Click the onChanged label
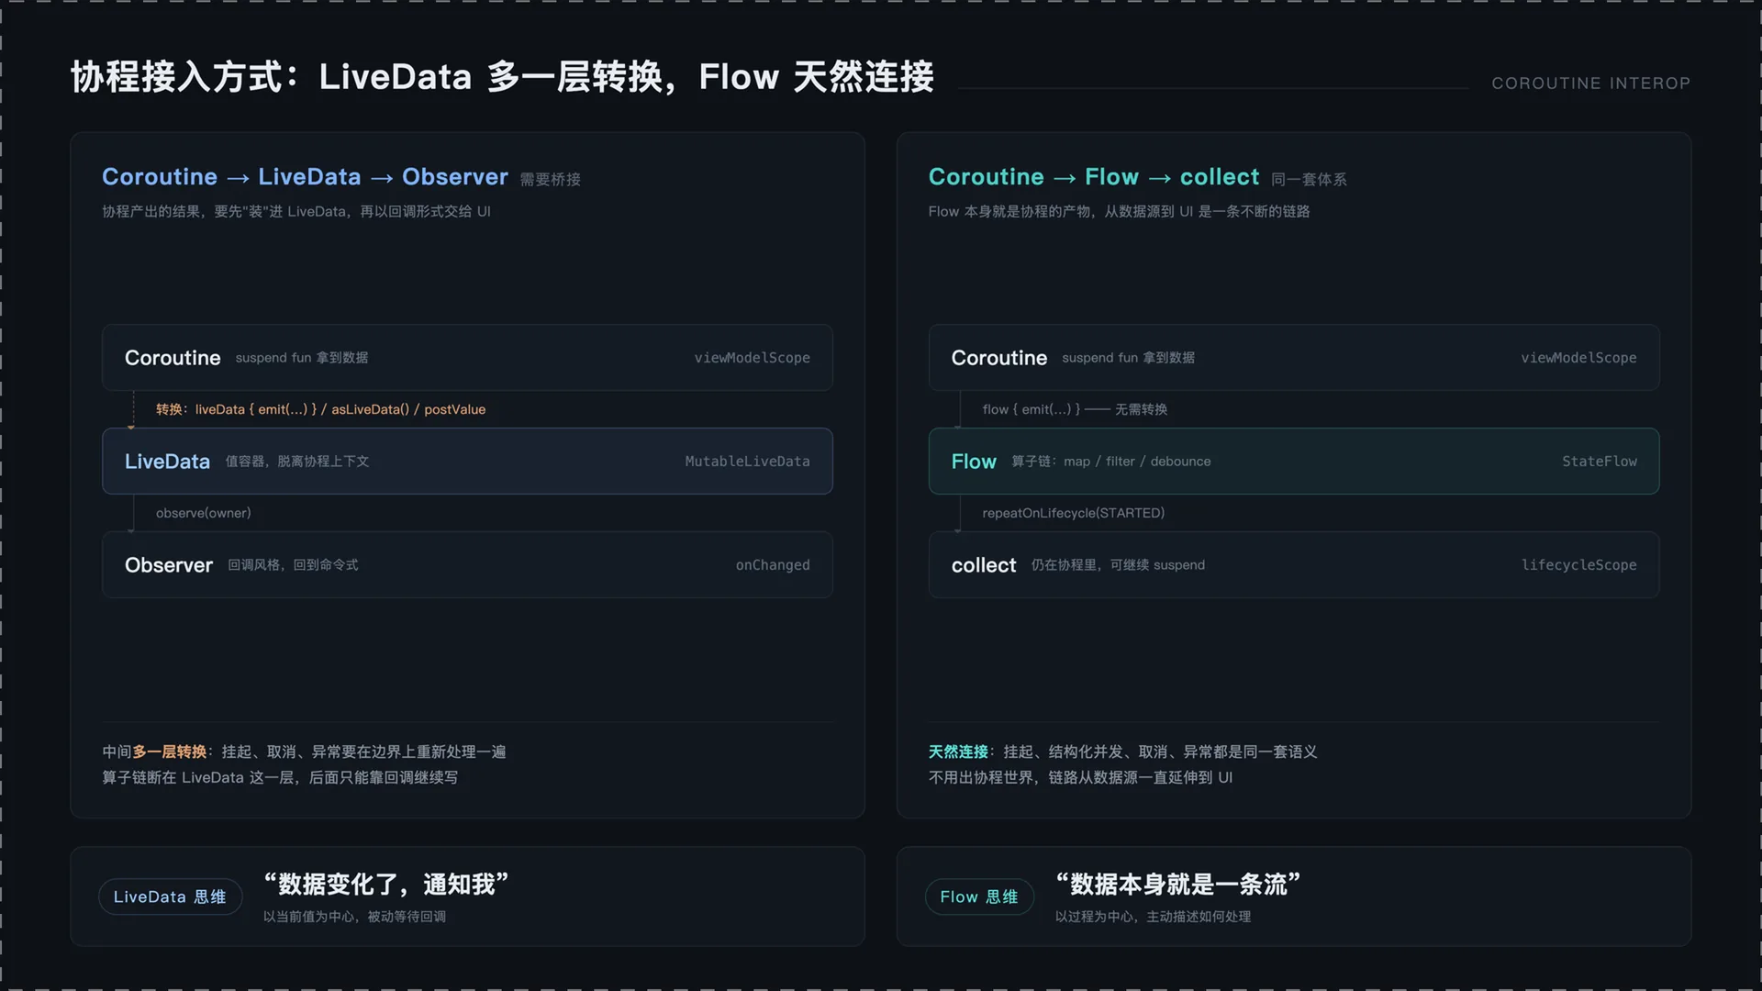Image resolution: width=1762 pixels, height=991 pixels. point(773,565)
